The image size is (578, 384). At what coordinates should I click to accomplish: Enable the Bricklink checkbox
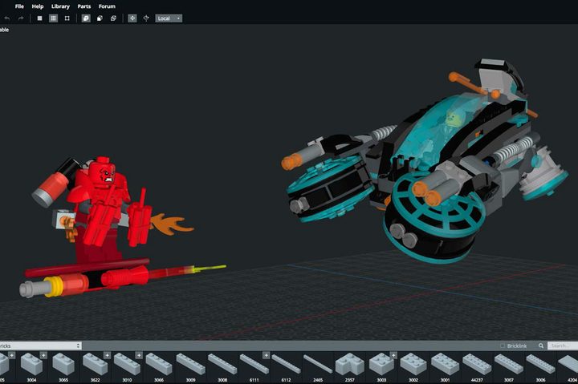coord(503,346)
